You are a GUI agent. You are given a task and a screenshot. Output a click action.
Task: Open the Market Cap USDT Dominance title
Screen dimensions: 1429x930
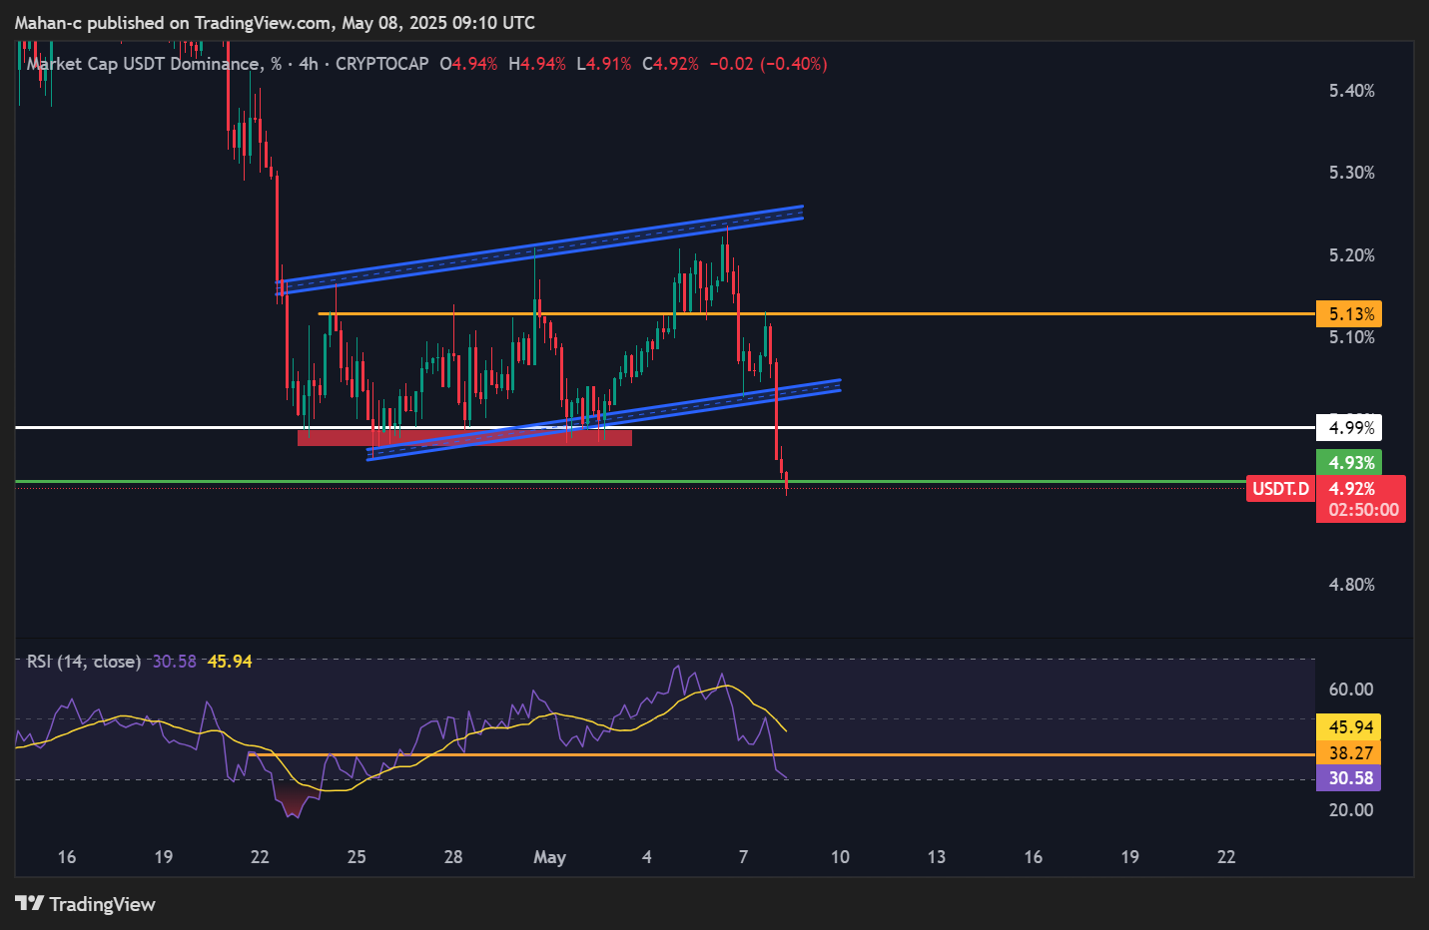(142, 64)
